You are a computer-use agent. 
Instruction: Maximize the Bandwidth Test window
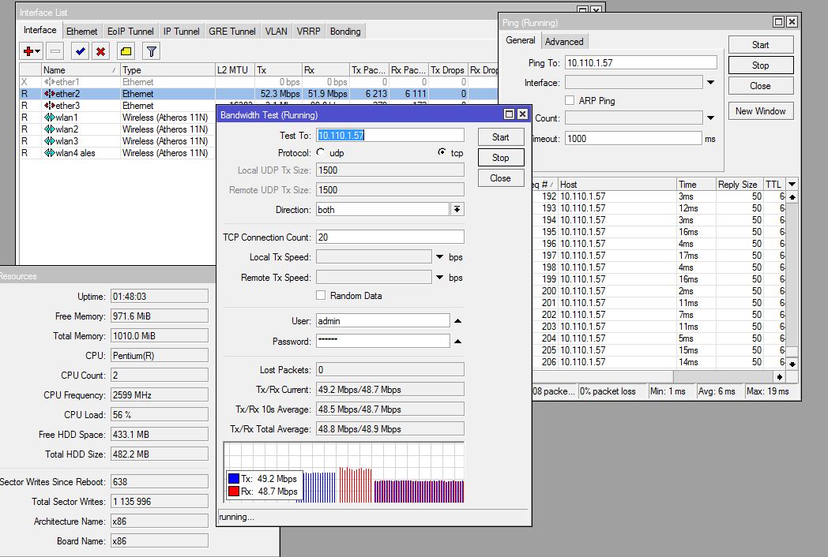click(x=509, y=114)
